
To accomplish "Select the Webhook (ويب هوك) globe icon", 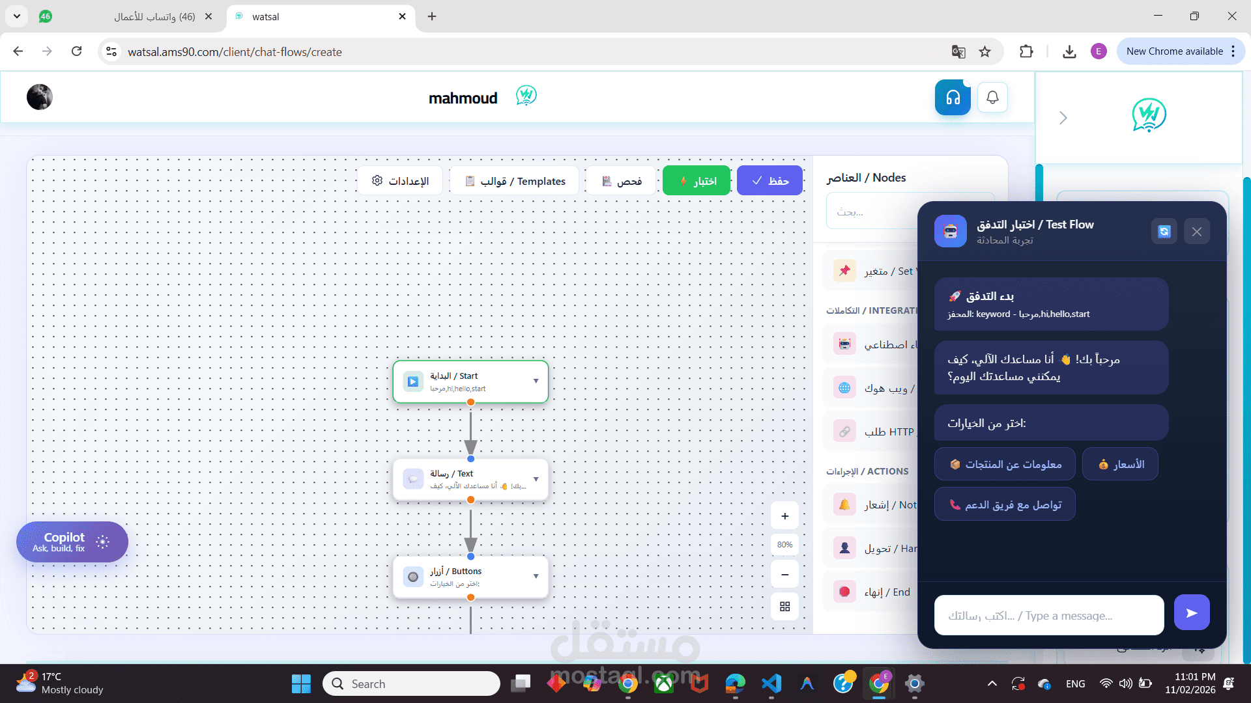I will (x=845, y=387).
